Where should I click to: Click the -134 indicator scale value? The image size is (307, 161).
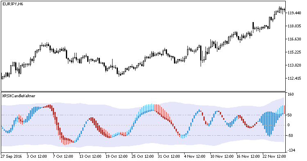291,150
